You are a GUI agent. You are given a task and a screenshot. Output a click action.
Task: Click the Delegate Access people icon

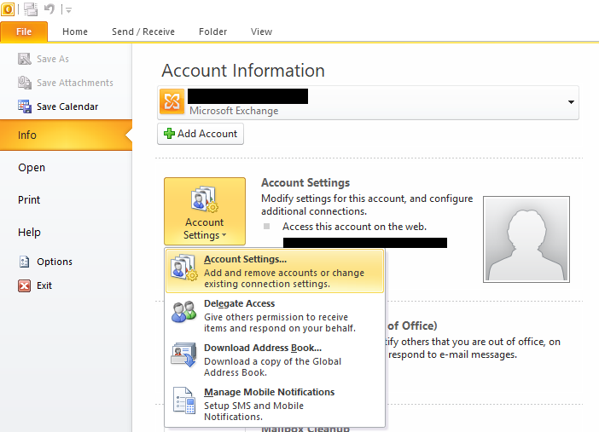click(183, 313)
